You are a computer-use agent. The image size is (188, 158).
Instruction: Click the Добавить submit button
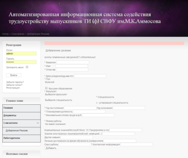51,148
